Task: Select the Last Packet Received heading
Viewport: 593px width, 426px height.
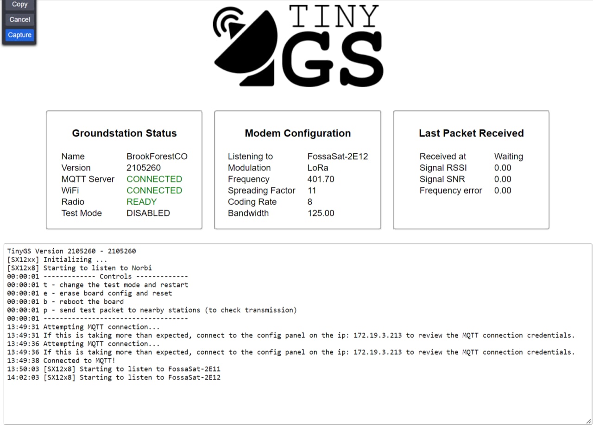Action: pos(471,133)
